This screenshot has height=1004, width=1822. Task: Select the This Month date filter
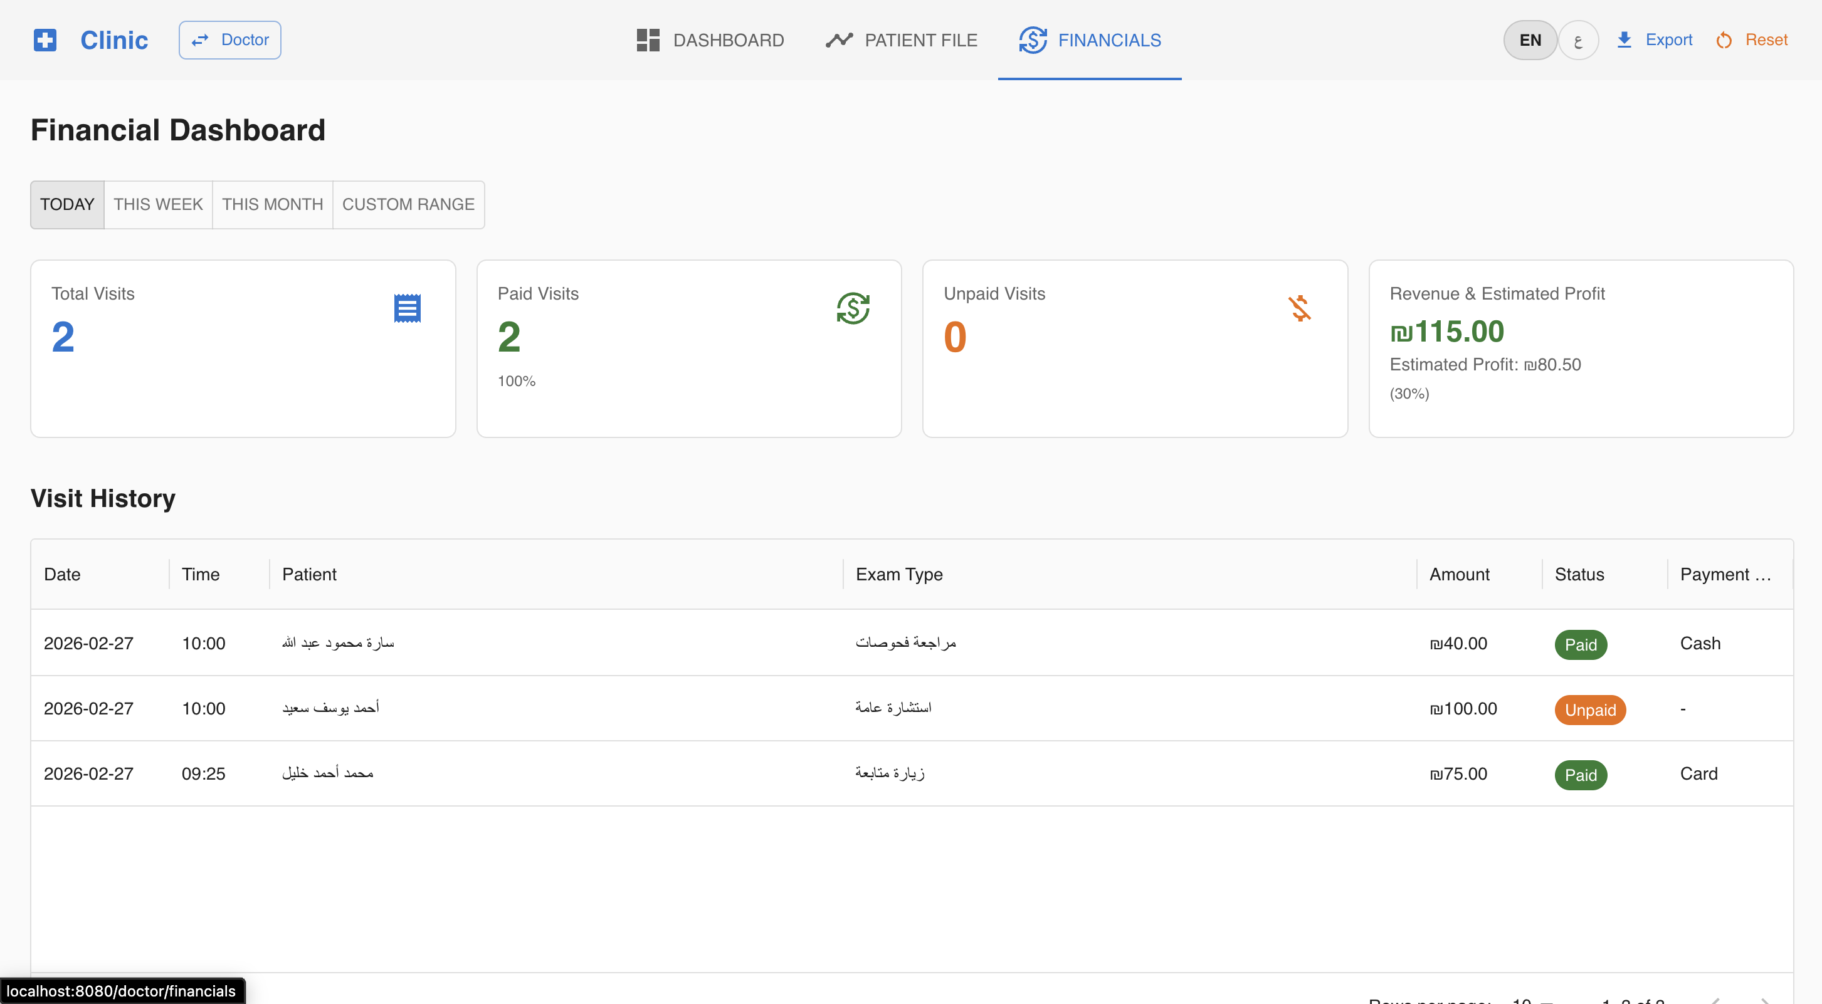[271, 204]
